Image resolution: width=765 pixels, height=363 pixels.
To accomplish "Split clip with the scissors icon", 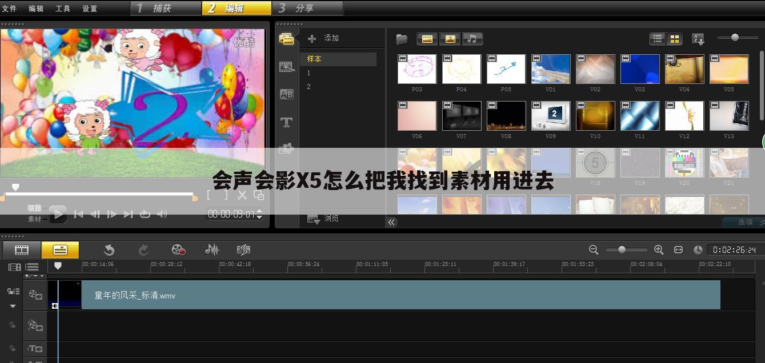I will point(242,195).
